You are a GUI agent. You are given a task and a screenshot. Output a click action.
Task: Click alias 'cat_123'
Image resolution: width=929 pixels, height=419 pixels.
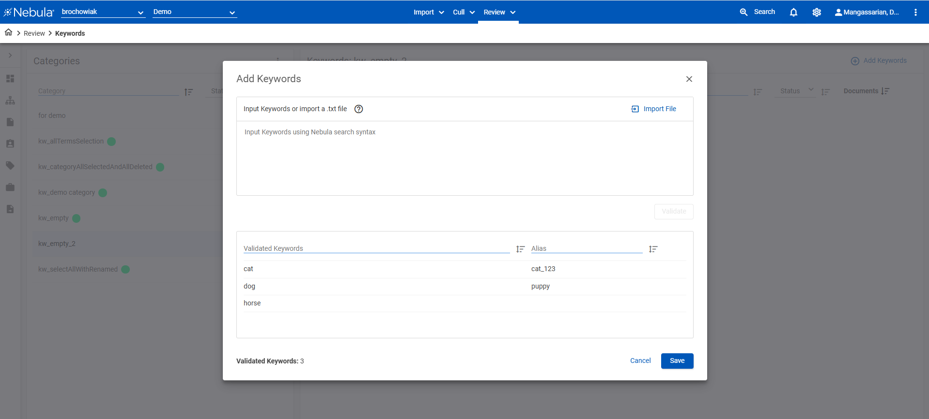[543, 269]
